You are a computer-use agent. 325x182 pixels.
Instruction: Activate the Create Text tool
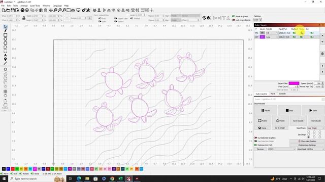(6, 55)
